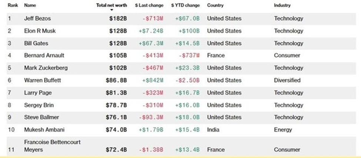
Task: Open Jeff Bezos profile link
Action: 37,18
